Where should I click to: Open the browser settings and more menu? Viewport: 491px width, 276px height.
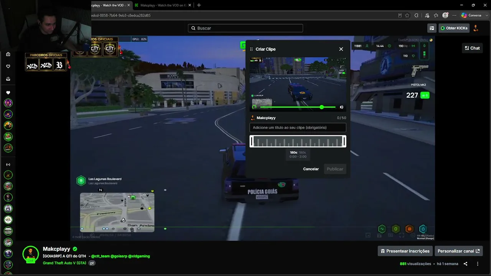(455, 15)
